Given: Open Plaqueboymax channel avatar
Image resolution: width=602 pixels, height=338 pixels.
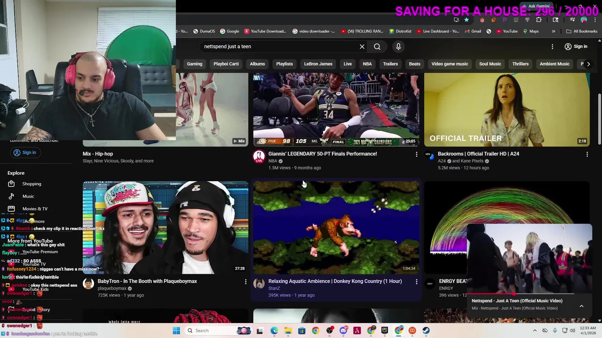Looking at the screenshot, I should [x=88, y=283].
